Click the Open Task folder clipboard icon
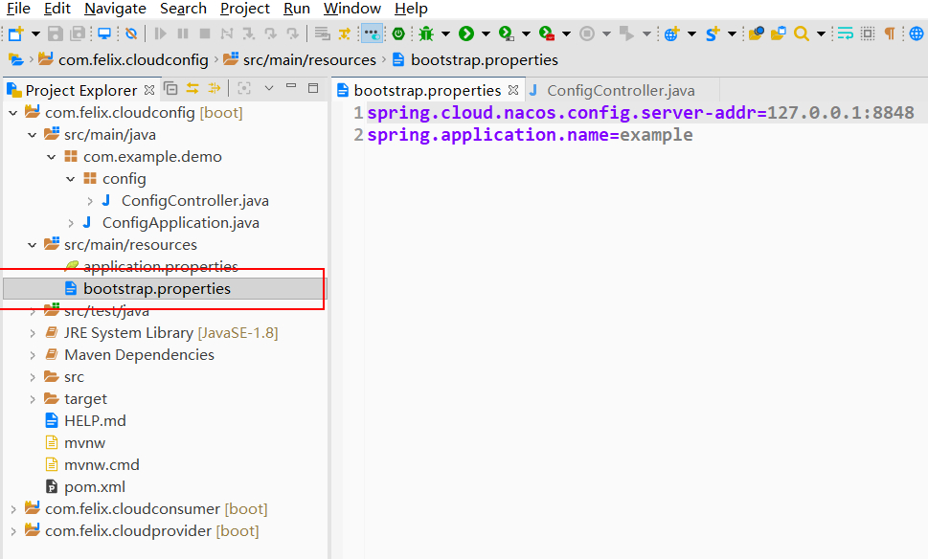 tap(779, 34)
